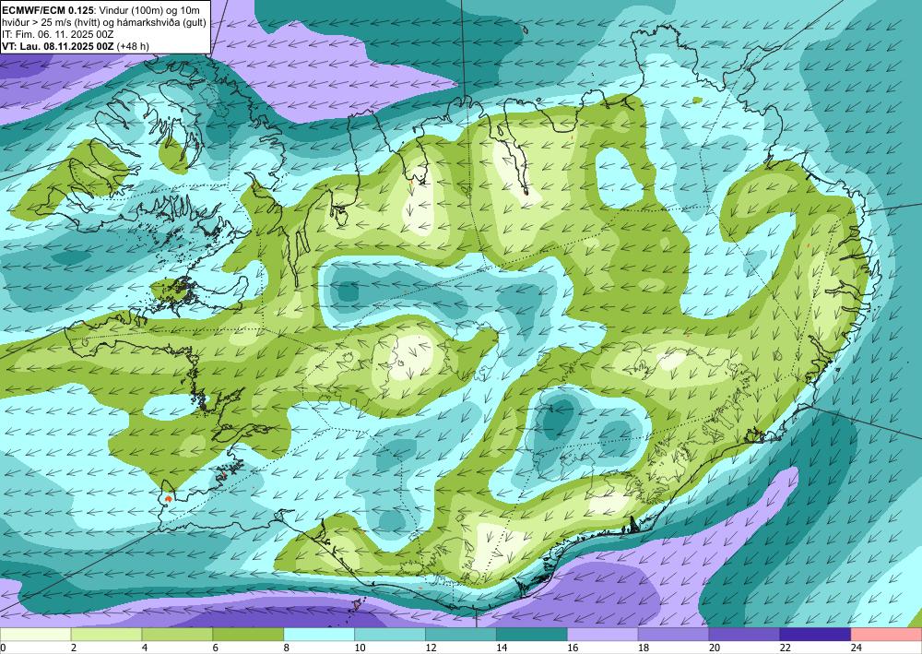Click the pink above-24 m/s legend swatch
The image size is (922, 654).
pyautogui.click(x=887, y=635)
